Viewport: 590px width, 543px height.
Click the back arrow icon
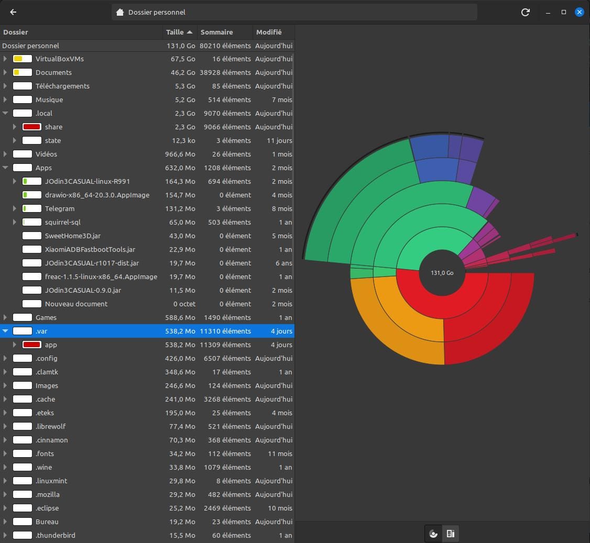click(x=13, y=12)
